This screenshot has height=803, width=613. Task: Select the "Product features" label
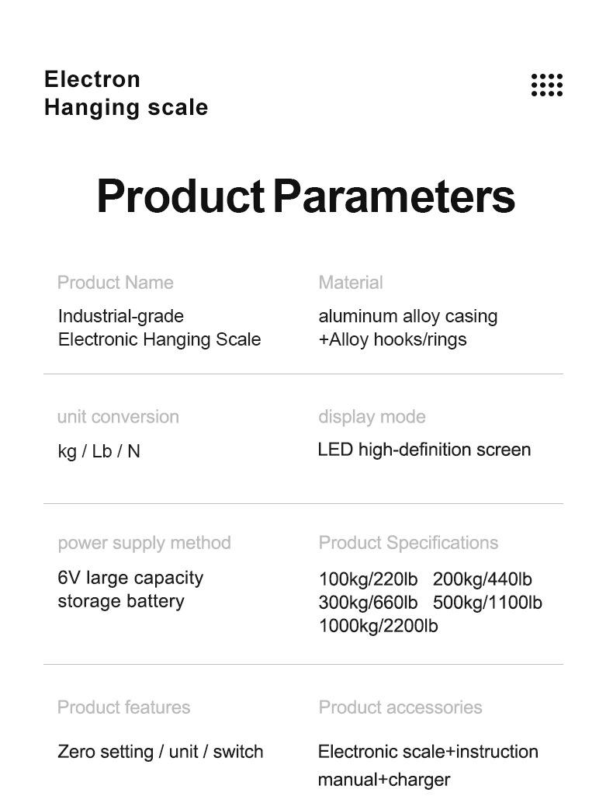click(123, 707)
